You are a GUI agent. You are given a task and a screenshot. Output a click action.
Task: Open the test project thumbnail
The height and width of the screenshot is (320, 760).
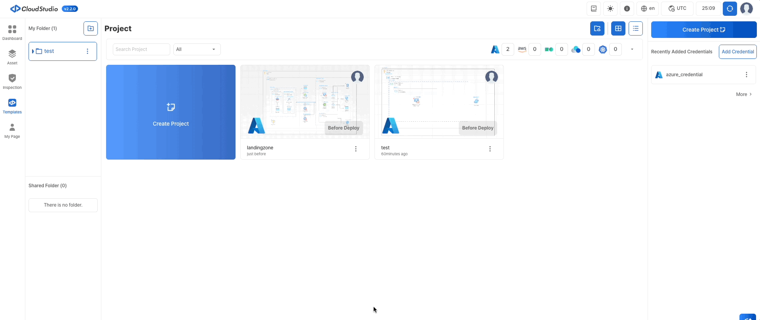point(439,102)
